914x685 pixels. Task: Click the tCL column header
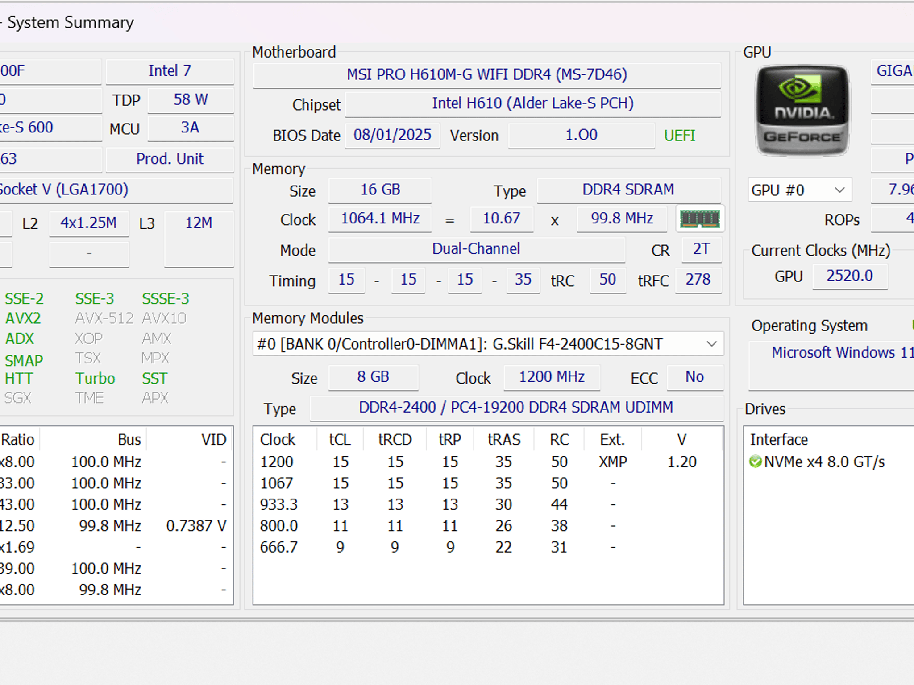(x=340, y=440)
